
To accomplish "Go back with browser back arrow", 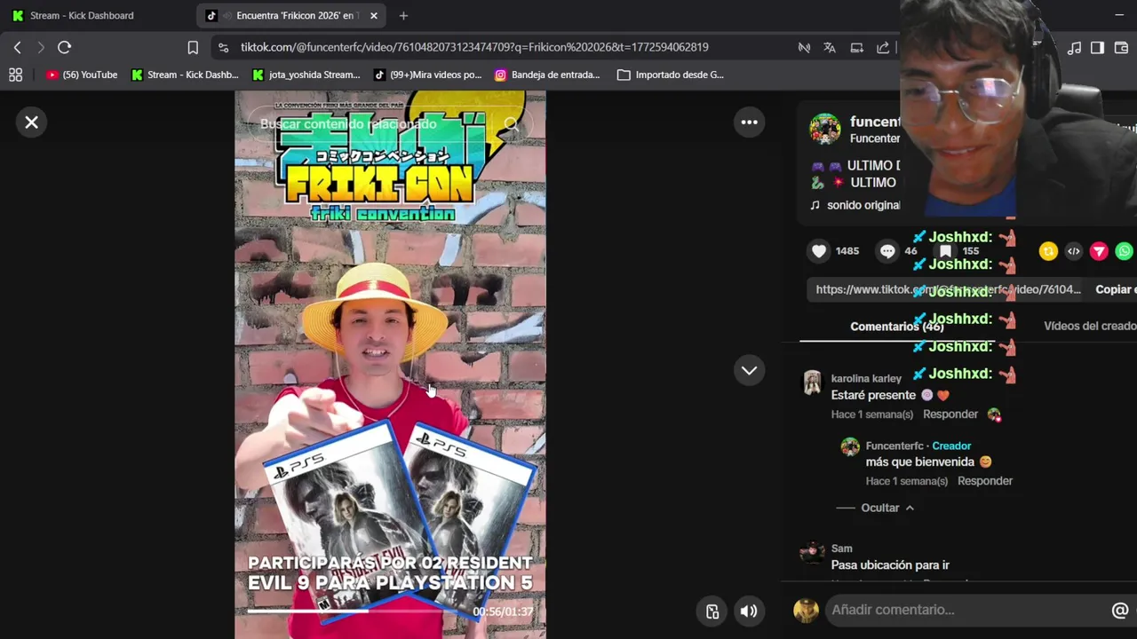I will (x=17, y=47).
